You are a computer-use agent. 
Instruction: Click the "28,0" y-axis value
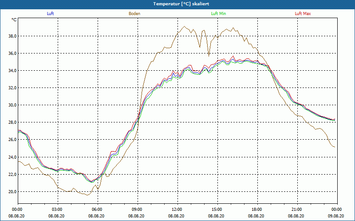tap(13, 122)
